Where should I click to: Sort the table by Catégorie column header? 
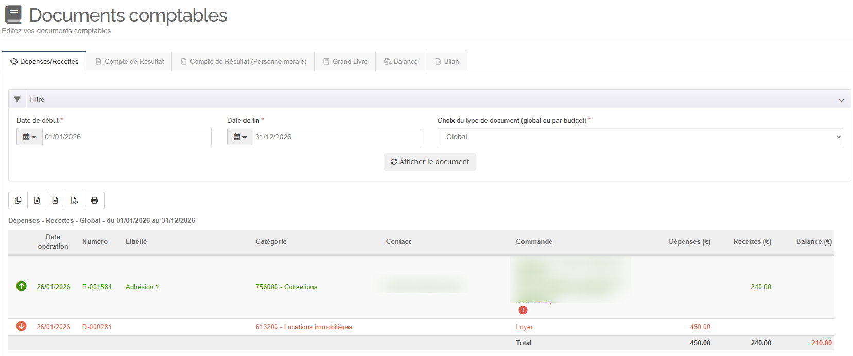[x=271, y=242]
